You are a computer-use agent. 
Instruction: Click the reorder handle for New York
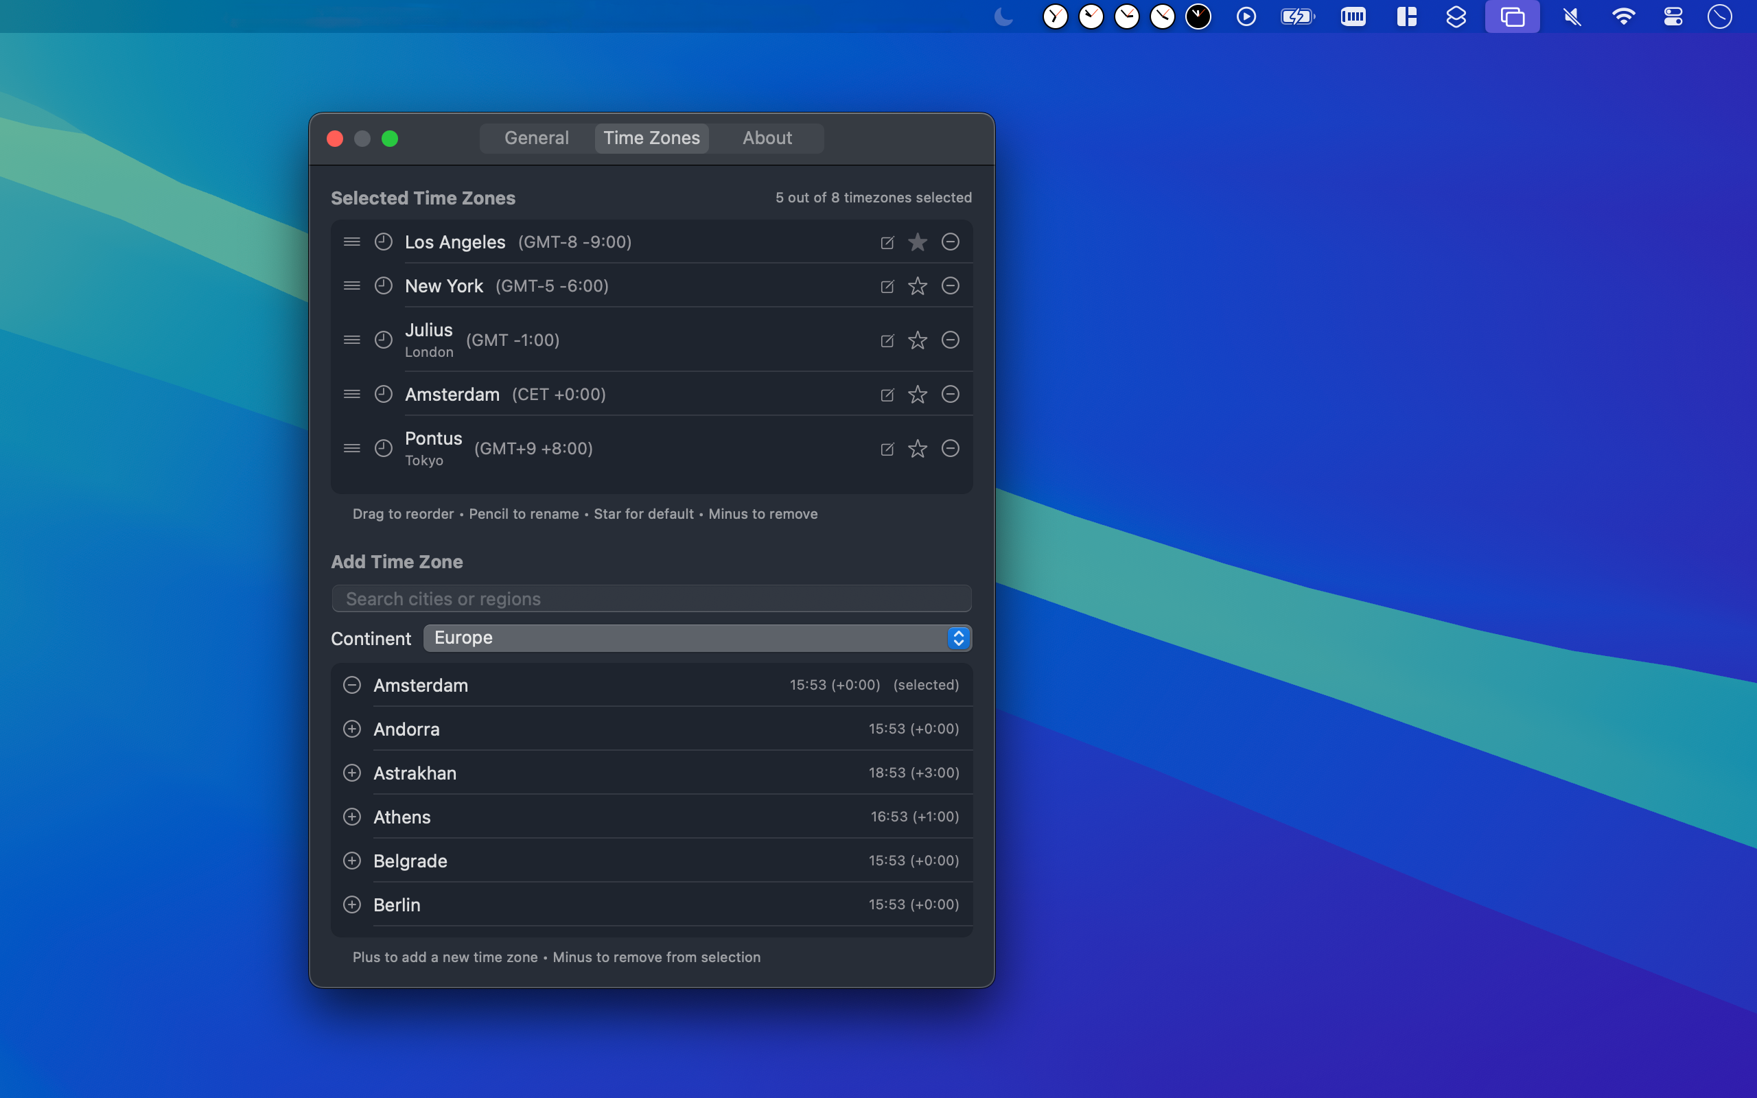pyautogui.click(x=352, y=285)
